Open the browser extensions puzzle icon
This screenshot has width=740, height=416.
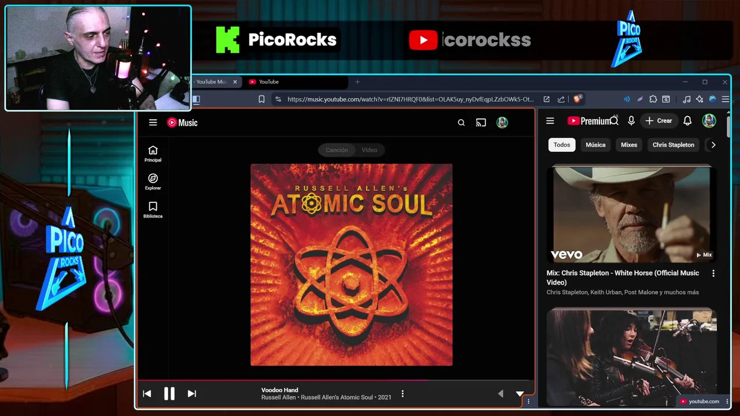point(653,99)
